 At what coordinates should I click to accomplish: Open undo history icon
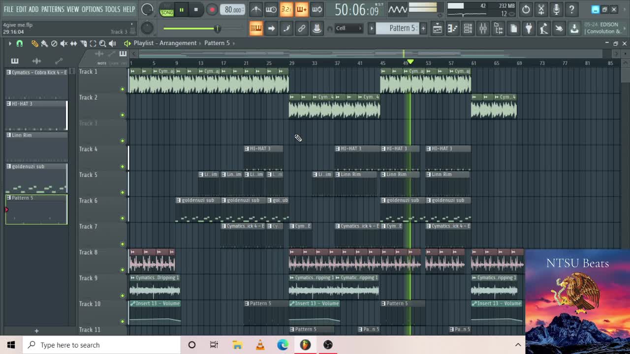[x=526, y=9]
